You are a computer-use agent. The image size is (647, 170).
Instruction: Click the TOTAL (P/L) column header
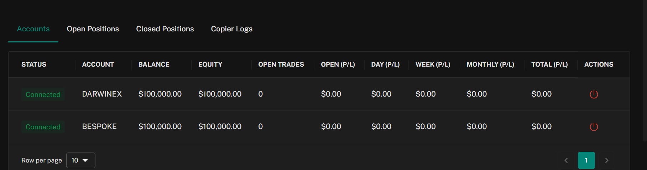coord(549,65)
